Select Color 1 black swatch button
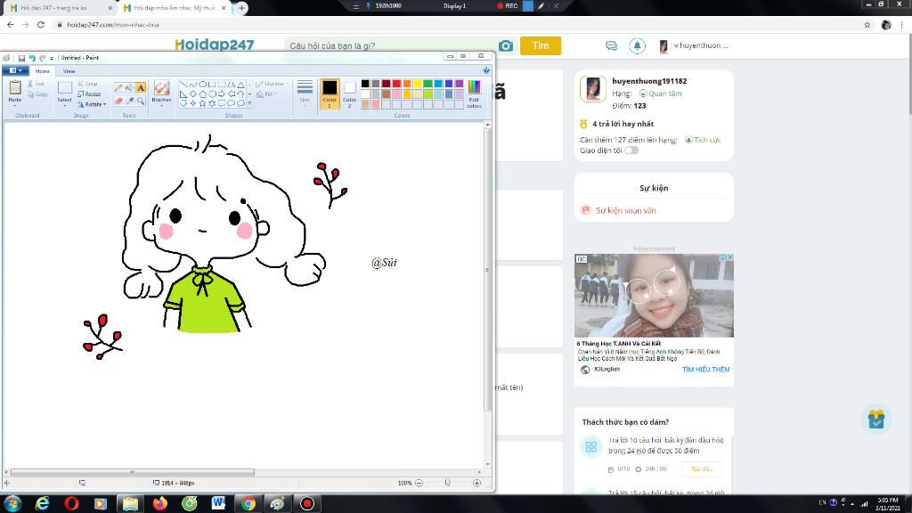912x513 pixels. [x=330, y=94]
